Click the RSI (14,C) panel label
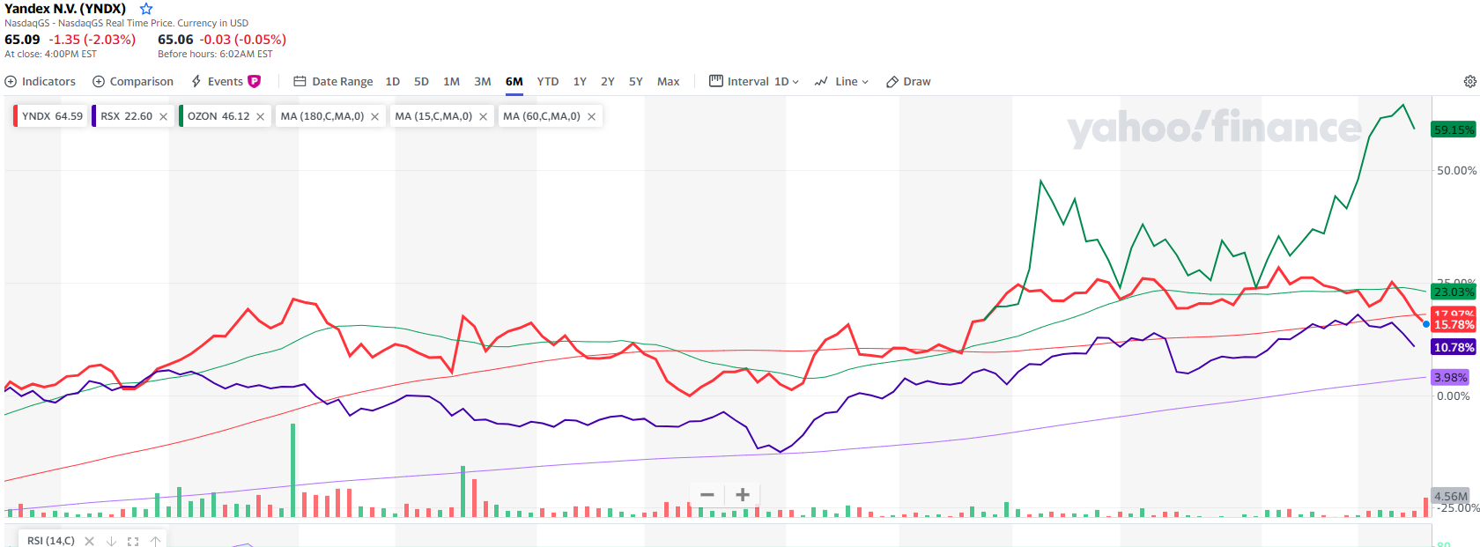1480x547 pixels. click(51, 541)
